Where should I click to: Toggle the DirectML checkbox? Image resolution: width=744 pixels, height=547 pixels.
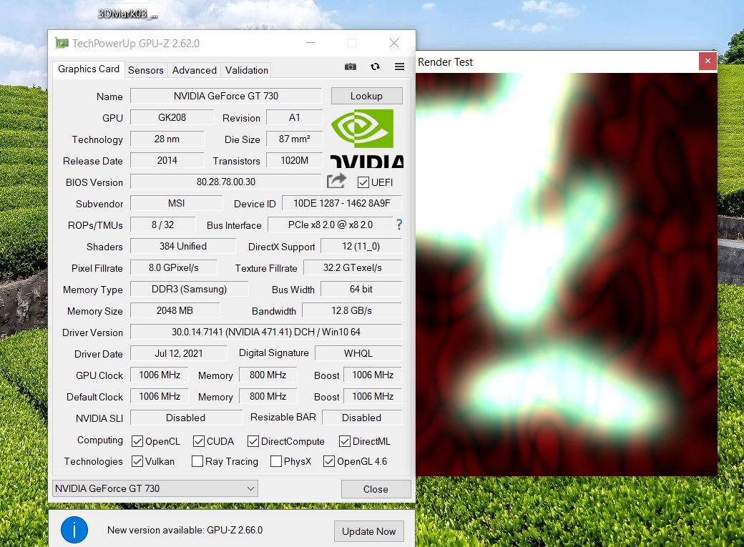[x=345, y=441]
